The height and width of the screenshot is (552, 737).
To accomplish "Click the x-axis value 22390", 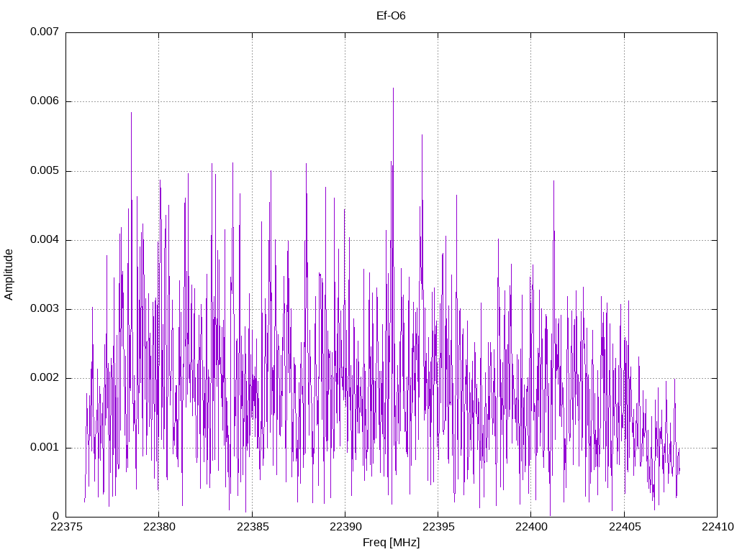I will pos(345,527).
